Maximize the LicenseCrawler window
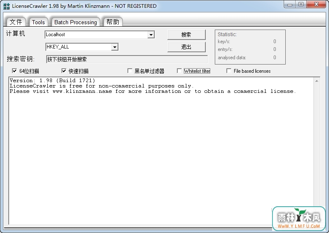The width and height of the screenshot is (329, 233). pyautogui.click(x=301, y=5)
